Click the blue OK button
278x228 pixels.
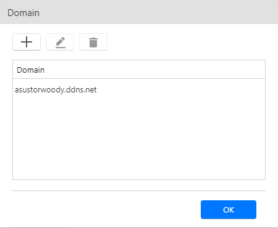(229, 210)
